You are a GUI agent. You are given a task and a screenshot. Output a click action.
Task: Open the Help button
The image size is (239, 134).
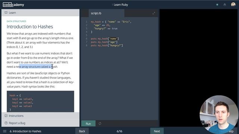pyautogui.click(x=231, y=131)
